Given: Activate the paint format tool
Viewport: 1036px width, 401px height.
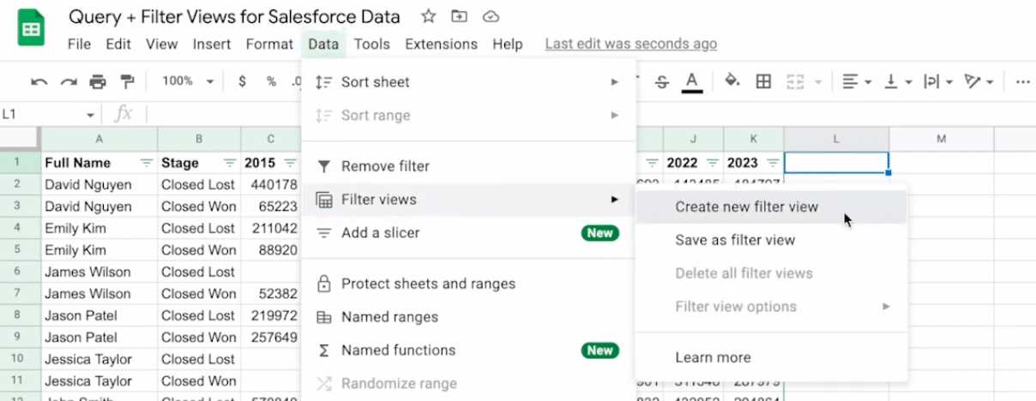Looking at the screenshot, I should point(127,81).
